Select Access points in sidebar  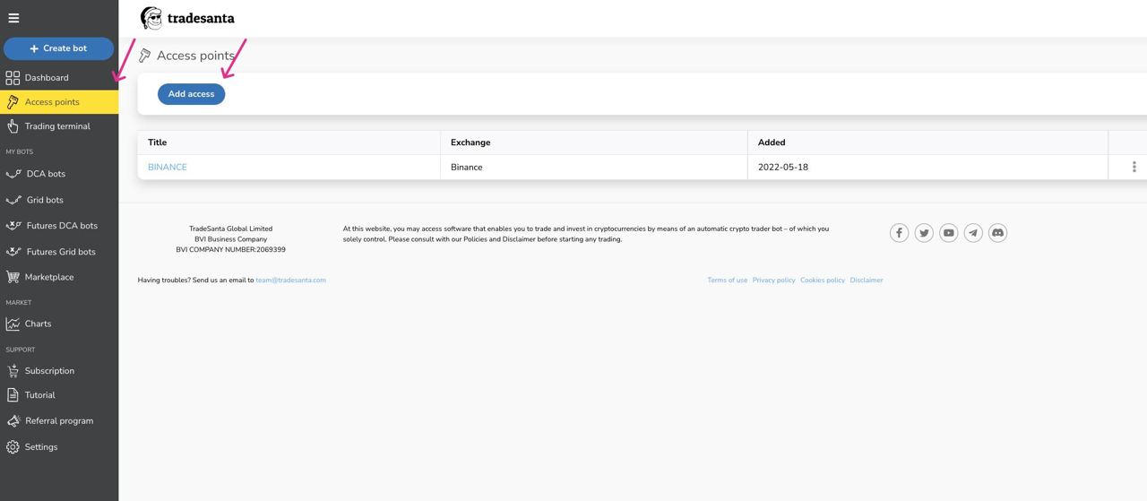click(x=59, y=102)
